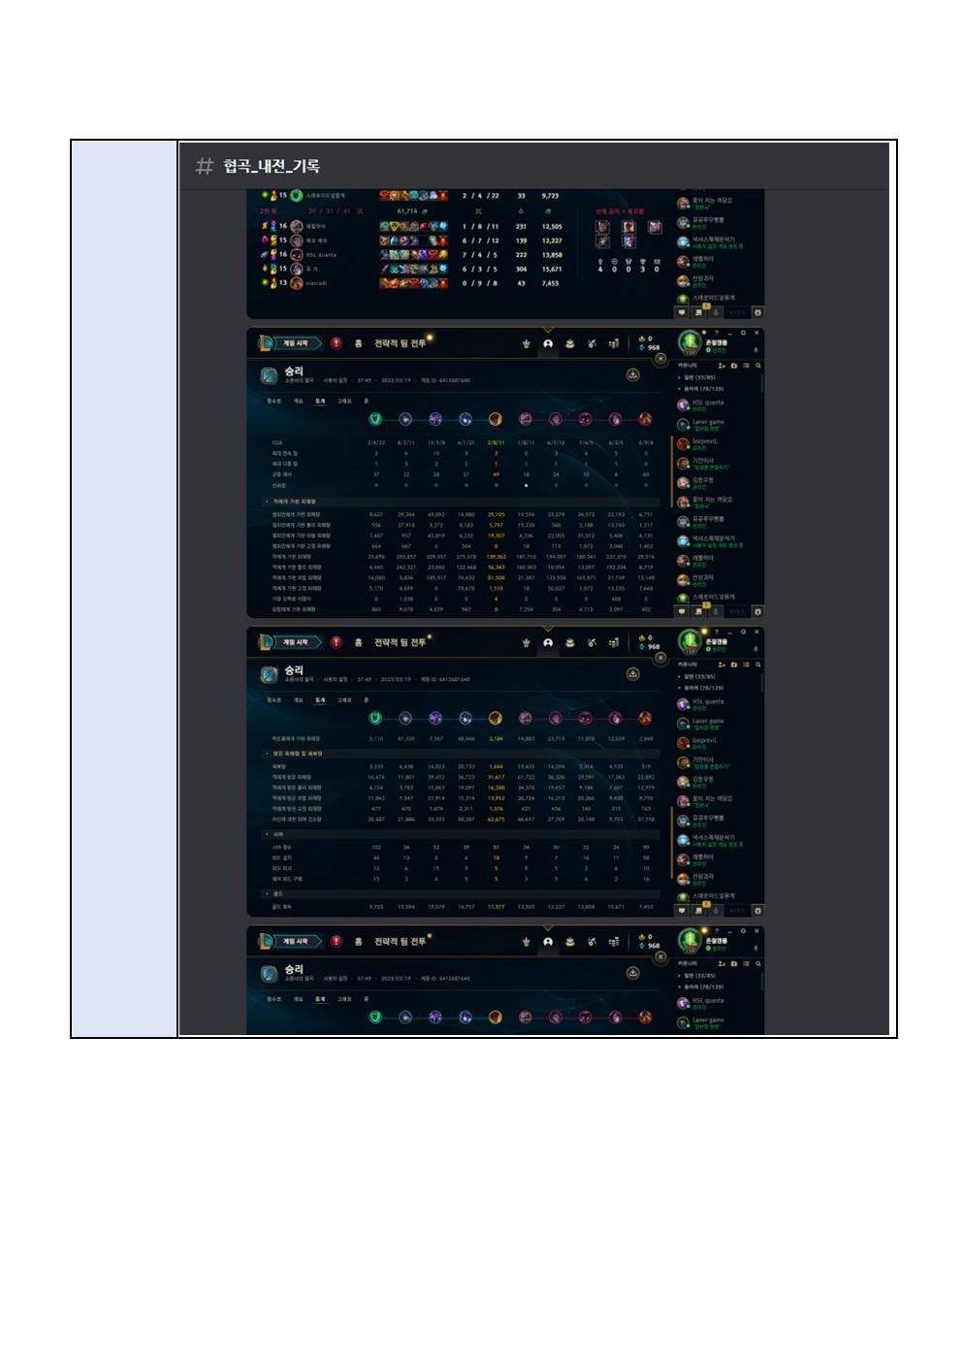Click the 골드 획득 row label
The height and width of the screenshot is (1361, 962).
[282, 907]
